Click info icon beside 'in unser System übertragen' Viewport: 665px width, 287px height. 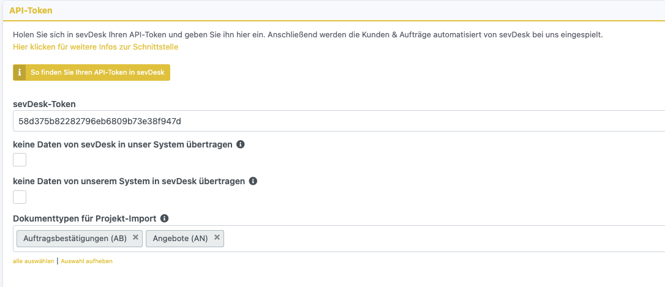click(x=241, y=145)
